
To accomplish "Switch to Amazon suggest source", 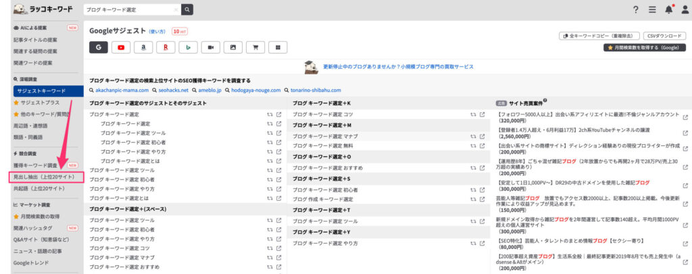I will coord(143,47).
